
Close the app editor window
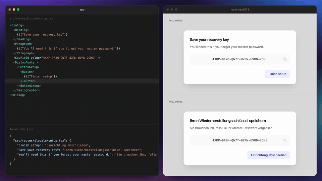tap(10, 9)
